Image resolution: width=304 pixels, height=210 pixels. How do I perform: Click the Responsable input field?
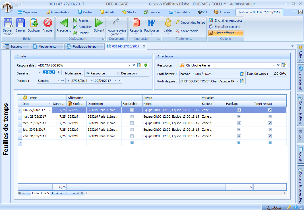[82, 65]
